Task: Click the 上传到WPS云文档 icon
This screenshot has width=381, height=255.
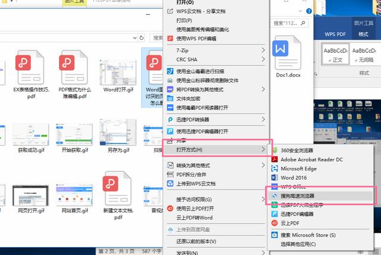Action: click(170, 184)
